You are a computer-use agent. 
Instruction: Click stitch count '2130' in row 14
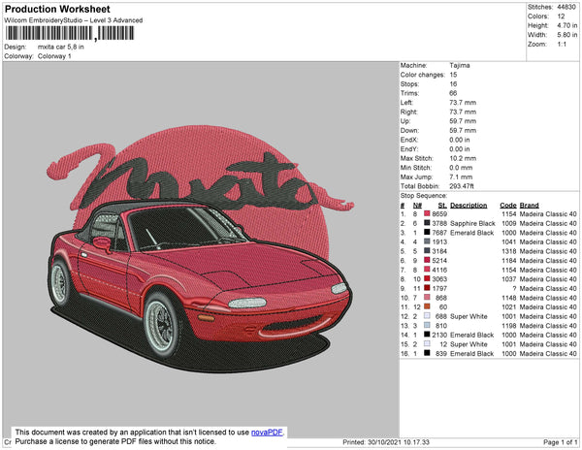pyautogui.click(x=439, y=335)
